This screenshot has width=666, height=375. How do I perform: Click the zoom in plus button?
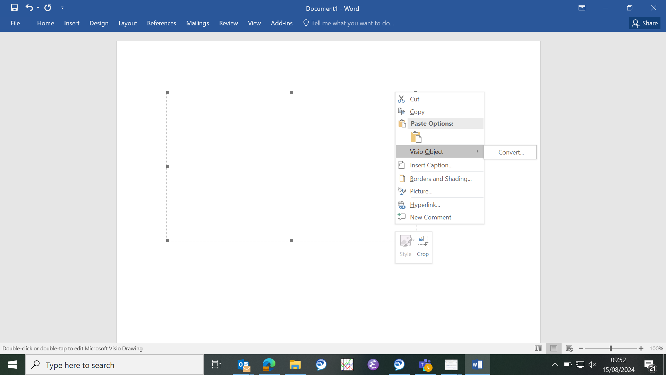641,348
